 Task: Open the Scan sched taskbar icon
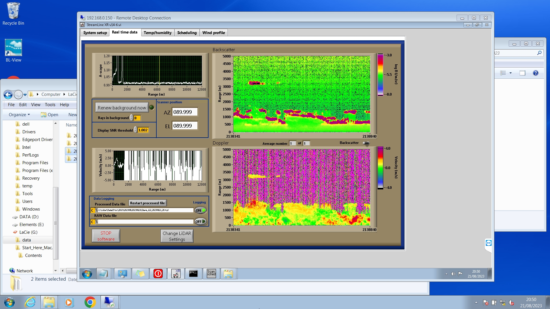point(211,274)
